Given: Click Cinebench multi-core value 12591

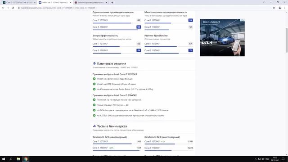Looking at the screenshot, I should (190, 141).
